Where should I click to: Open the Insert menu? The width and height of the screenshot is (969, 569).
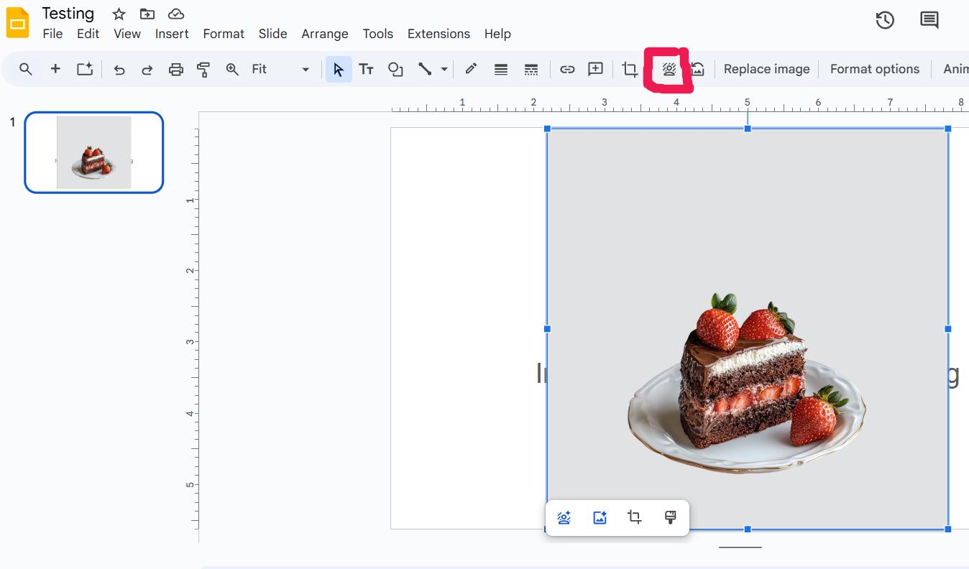tap(172, 34)
